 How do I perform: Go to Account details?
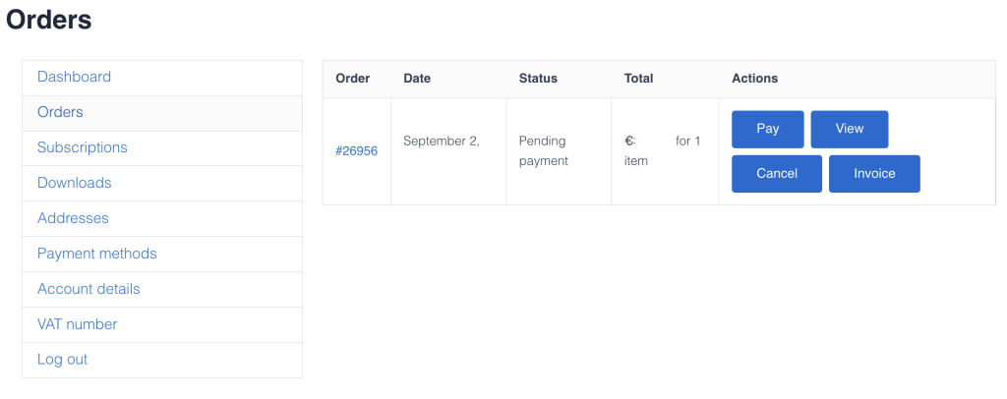coord(89,289)
